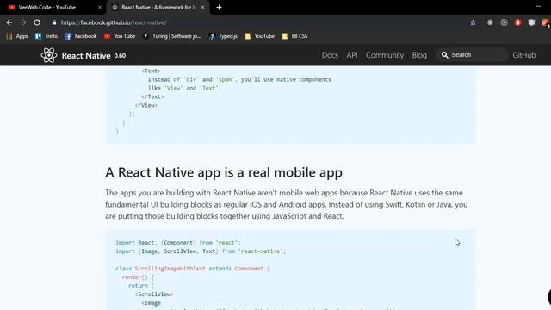Screen dimensions: 551x310
Task: Focus the site Search field
Action: pyautogui.click(x=472, y=55)
